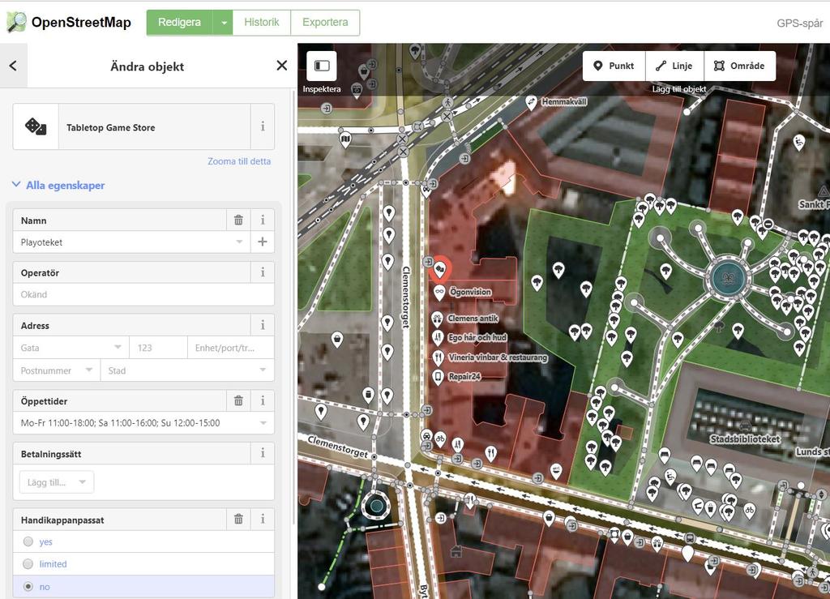The image size is (830, 599).
Task: Click the Redigera edit button
Action: click(179, 23)
